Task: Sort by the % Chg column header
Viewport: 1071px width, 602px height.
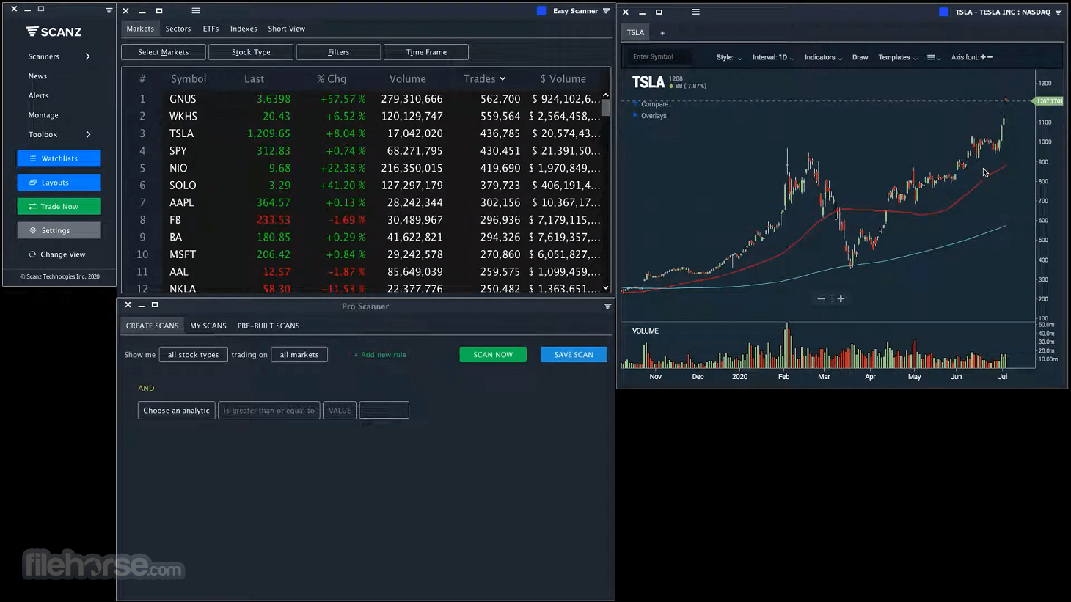Action: [332, 78]
